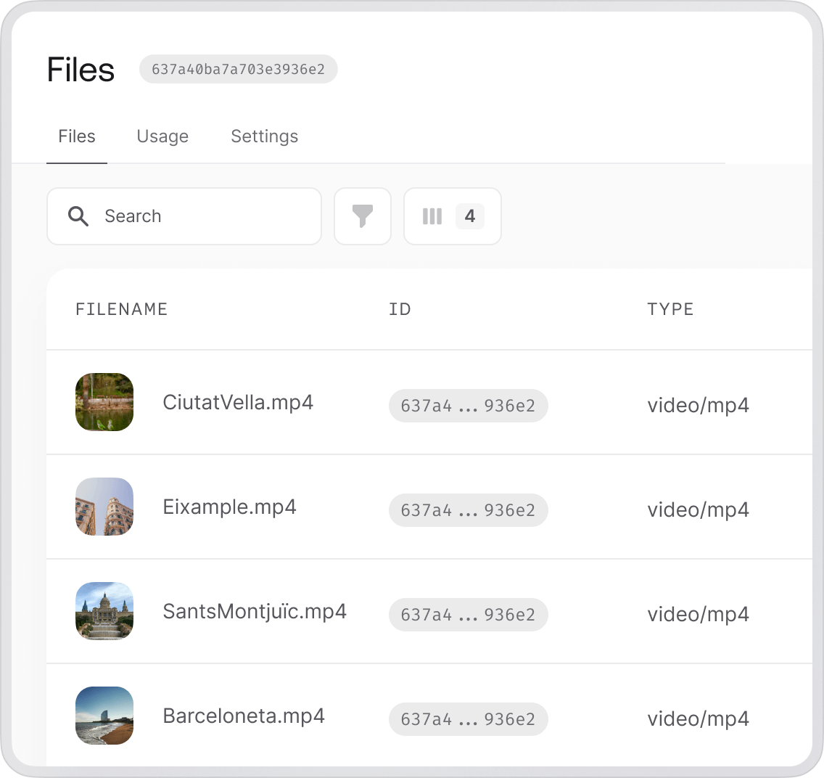
Task: Click the ID chip for Eixample.mp4
Action: [469, 510]
